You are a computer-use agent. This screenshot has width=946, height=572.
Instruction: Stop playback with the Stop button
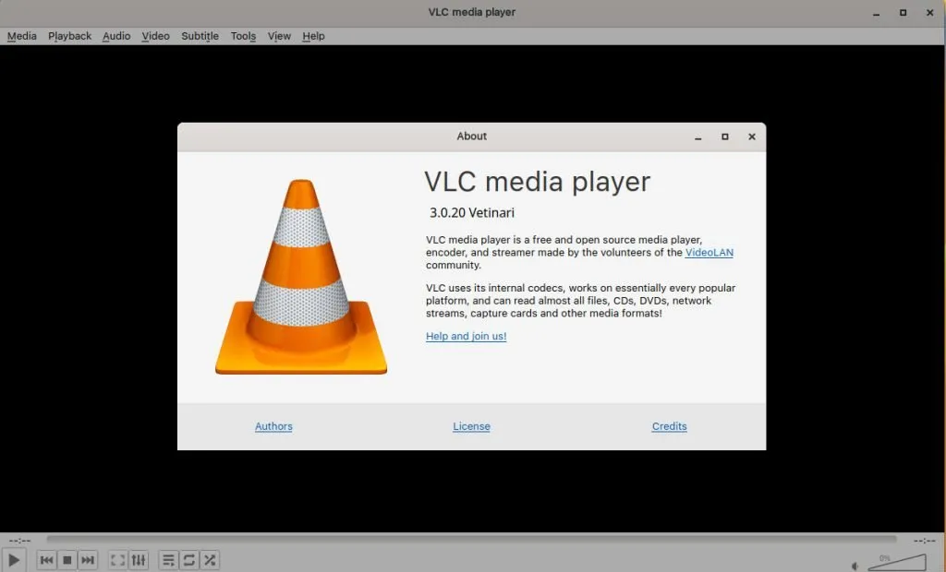pyautogui.click(x=67, y=560)
